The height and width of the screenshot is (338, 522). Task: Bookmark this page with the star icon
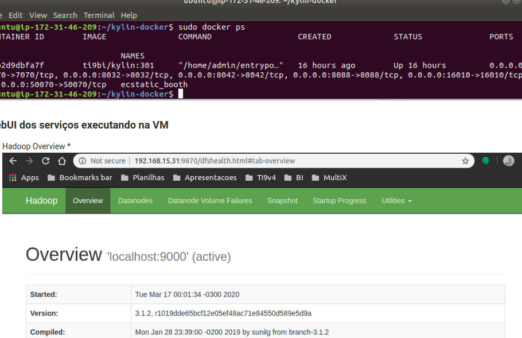465,161
